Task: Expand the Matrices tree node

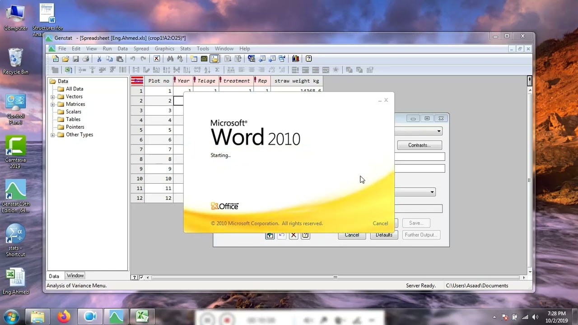Action: coord(53,104)
